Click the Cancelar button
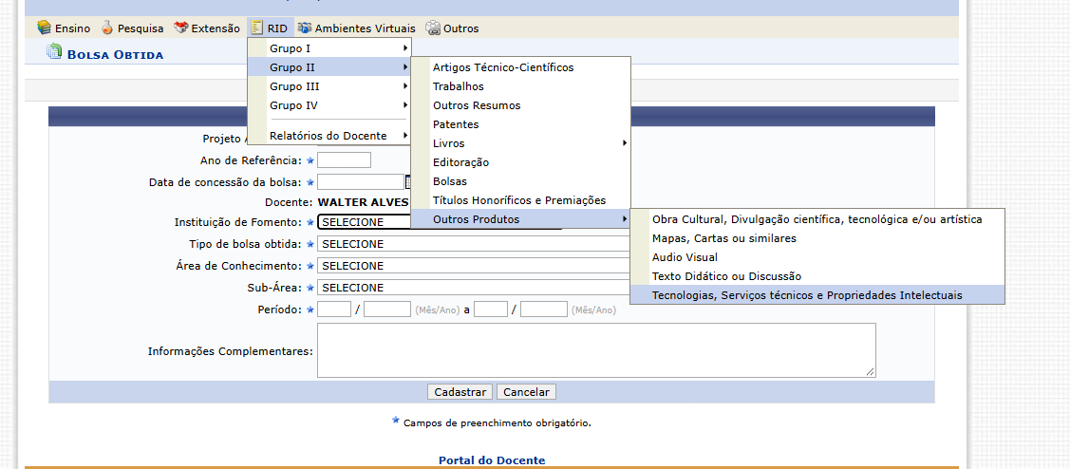 [x=526, y=392]
